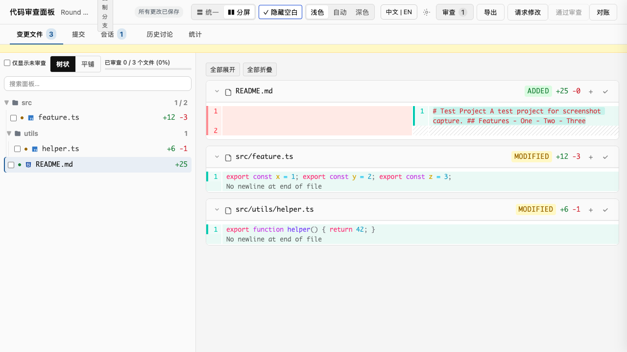The image size is (627, 352).
Task: Open the 审查 review button
Action: (x=455, y=12)
